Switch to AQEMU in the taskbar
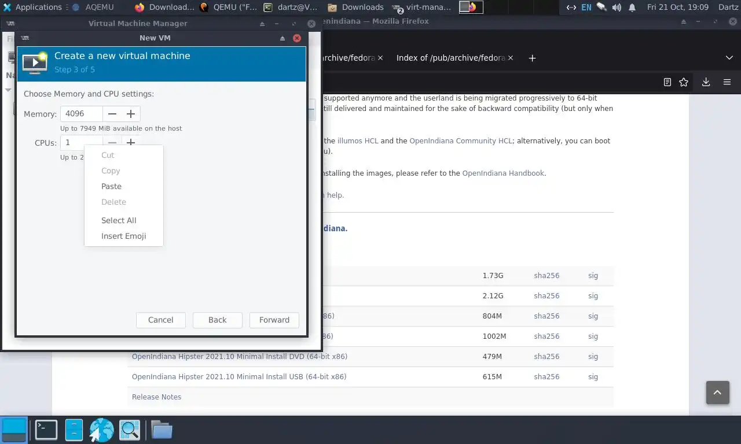Viewport: 741px width, 444px height. click(93, 7)
